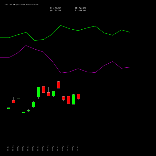Select the red 19 May candlestick

point(64,98)
